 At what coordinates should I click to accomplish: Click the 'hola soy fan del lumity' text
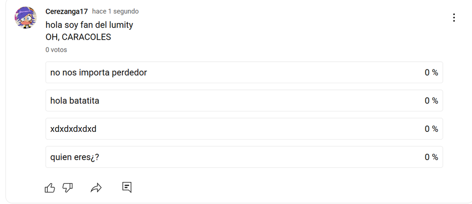tap(89, 25)
